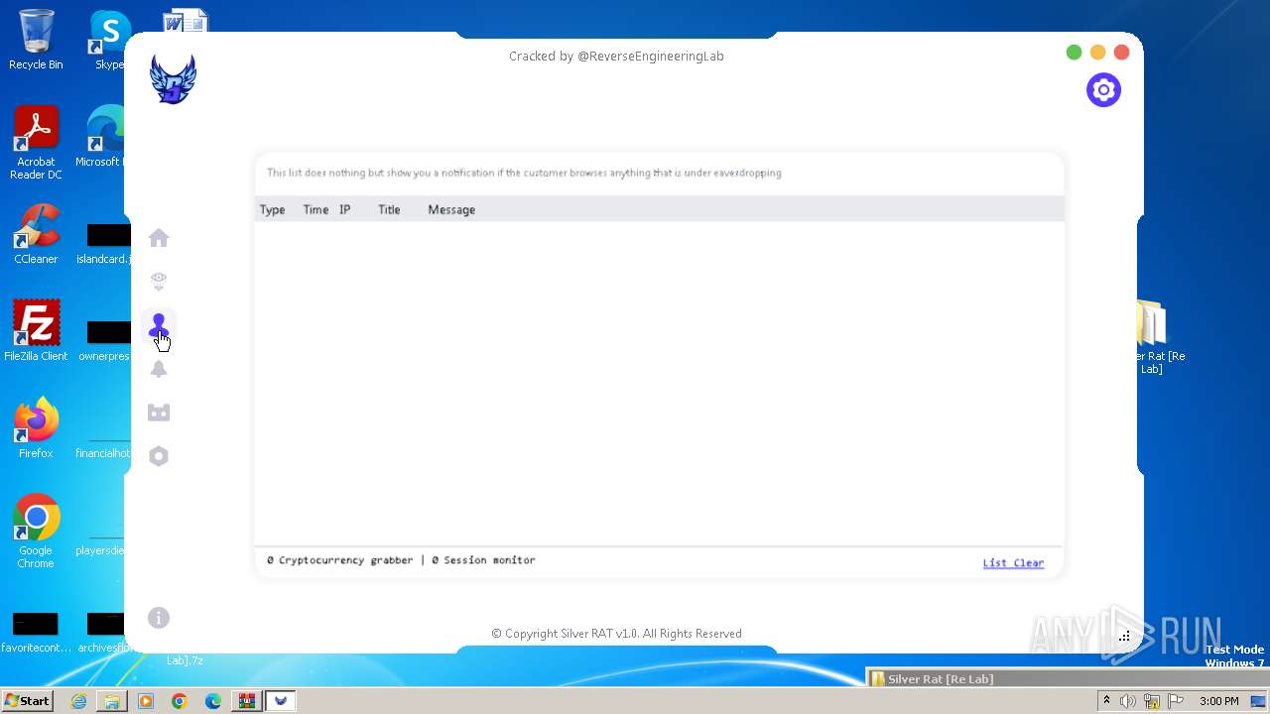Click the Copyright Silver RAT v1.0 footer
This screenshot has height=714, width=1270.
pos(616,634)
